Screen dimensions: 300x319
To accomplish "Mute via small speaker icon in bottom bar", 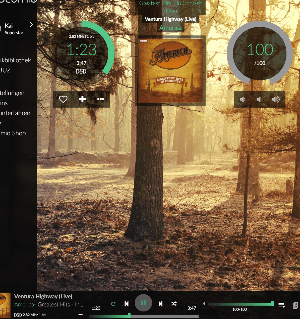I will (x=204, y=304).
